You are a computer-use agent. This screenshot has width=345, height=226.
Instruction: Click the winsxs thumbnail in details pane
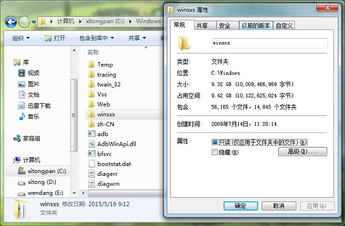(21, 210)
